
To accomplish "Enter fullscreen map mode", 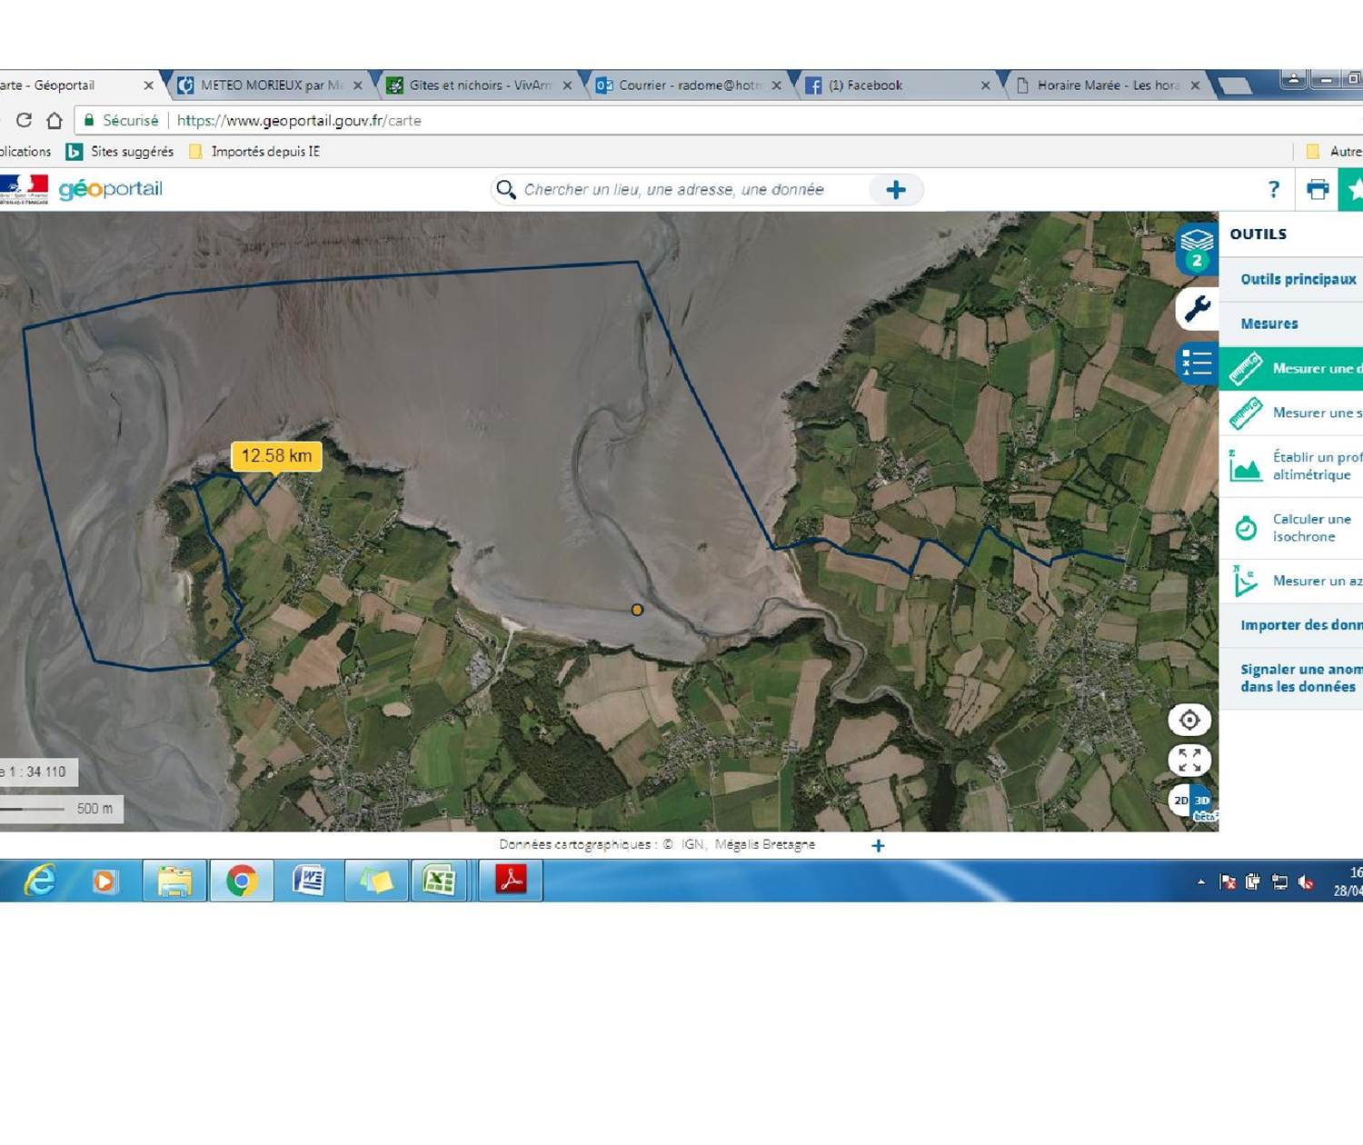I will point(1189,760).
